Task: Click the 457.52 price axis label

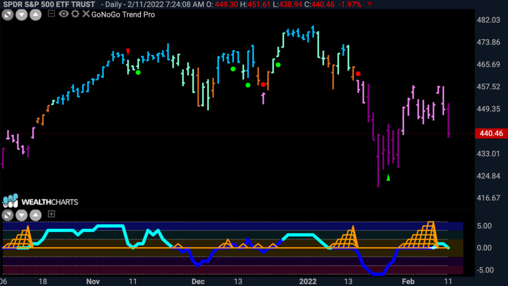Action: pos(488,86)
